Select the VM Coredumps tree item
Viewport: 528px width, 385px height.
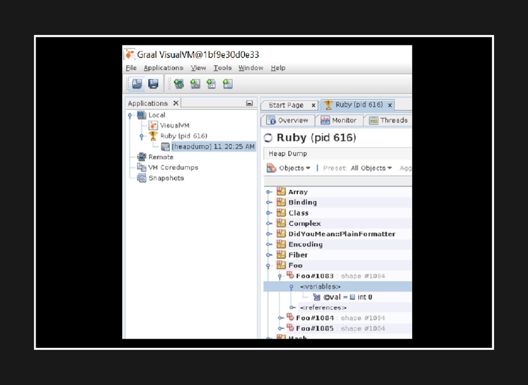click(x=173, y=168)
